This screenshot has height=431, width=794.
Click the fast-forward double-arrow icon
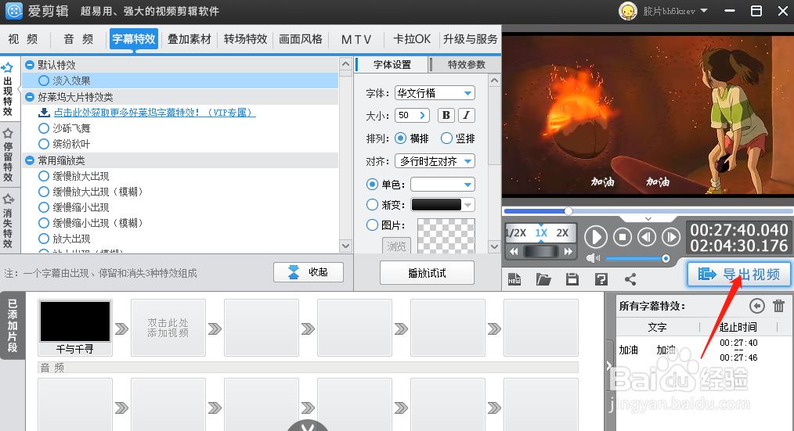pyautogui.click(x=568, y=251)
